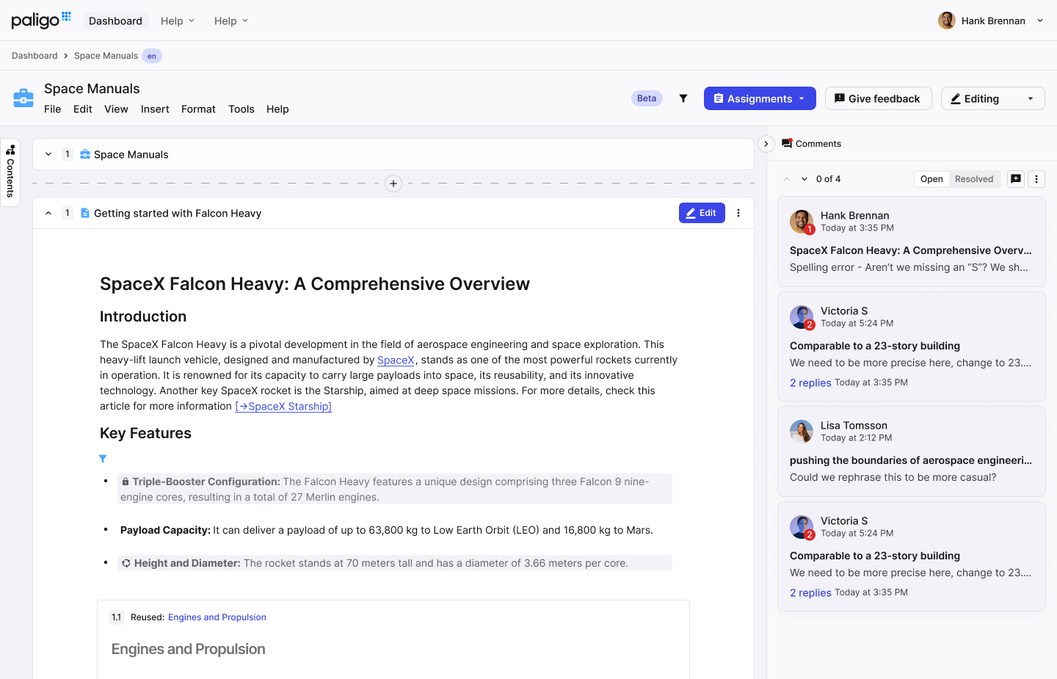1057x679 pixels.
Task: Open the Dashboard tab in top navigation
Action: click(115, 21)
